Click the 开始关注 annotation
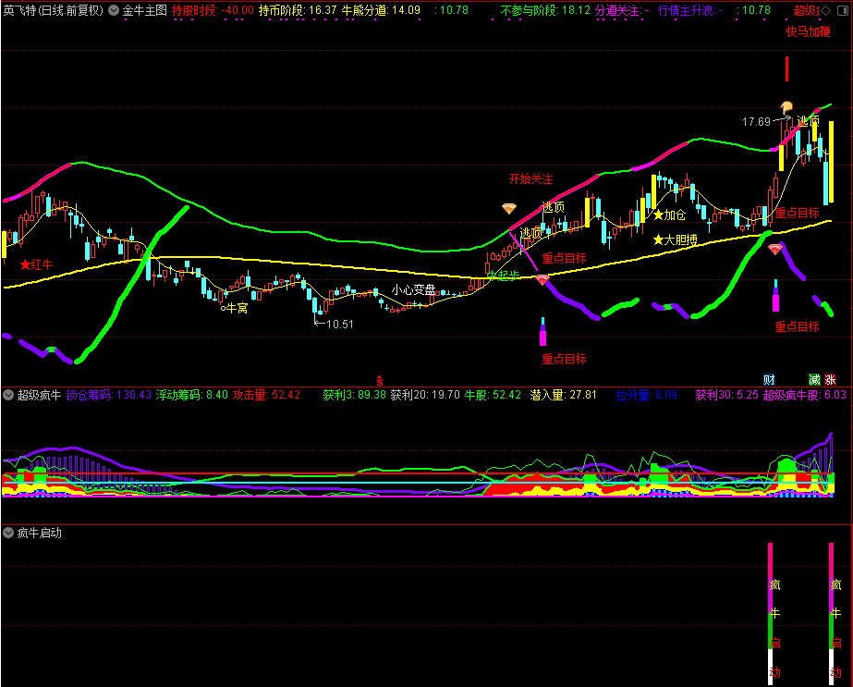The image size is (853, 687). 530,179
